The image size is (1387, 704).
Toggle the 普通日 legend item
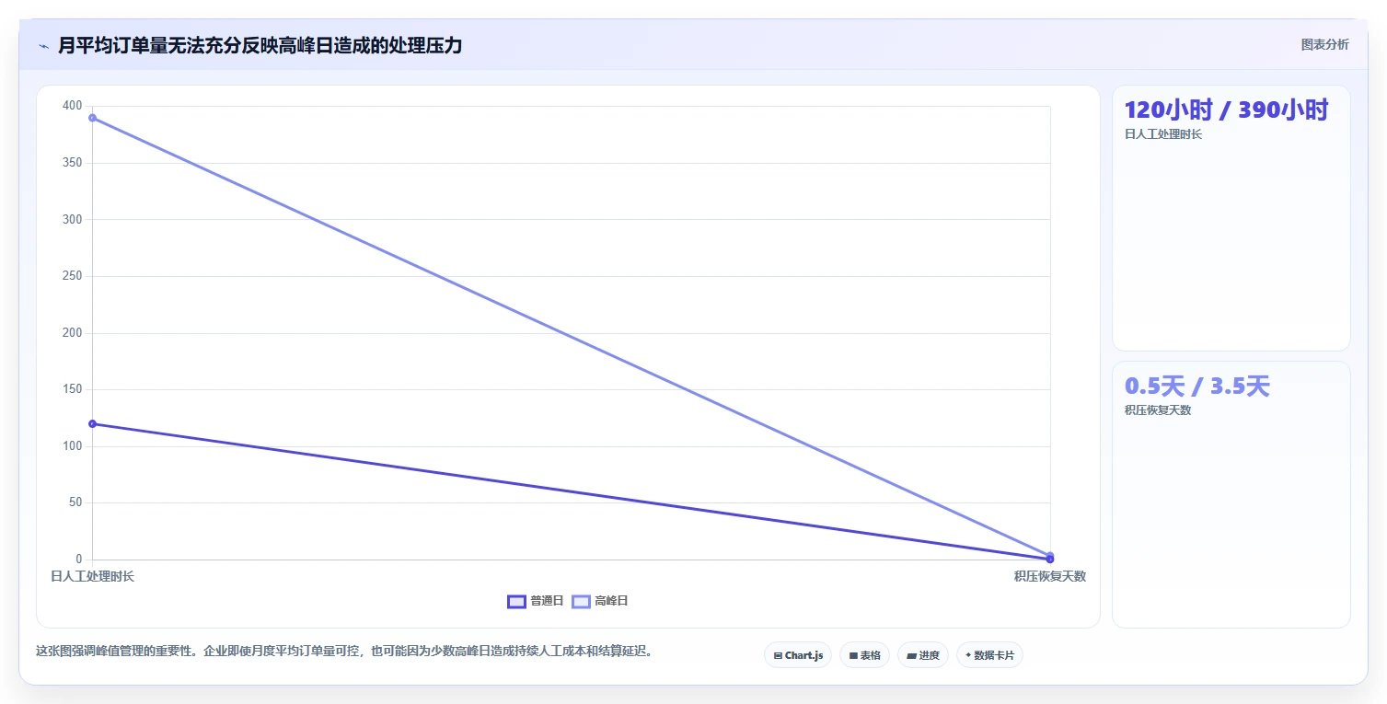535,601
